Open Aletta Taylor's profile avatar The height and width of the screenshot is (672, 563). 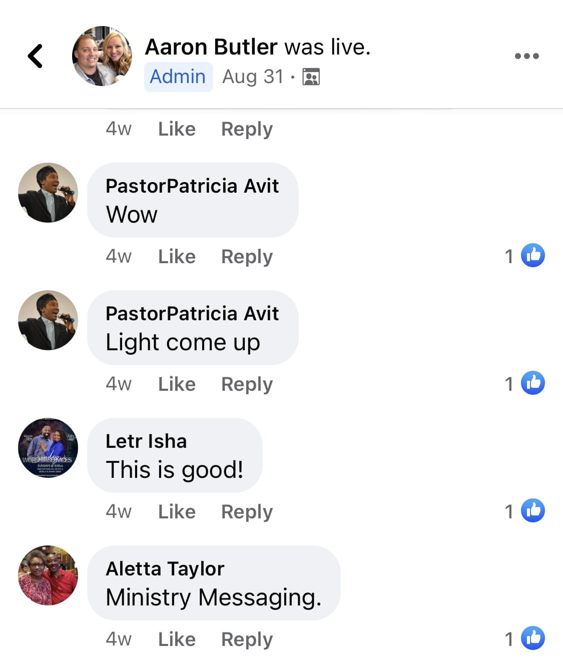pos(48,575)
